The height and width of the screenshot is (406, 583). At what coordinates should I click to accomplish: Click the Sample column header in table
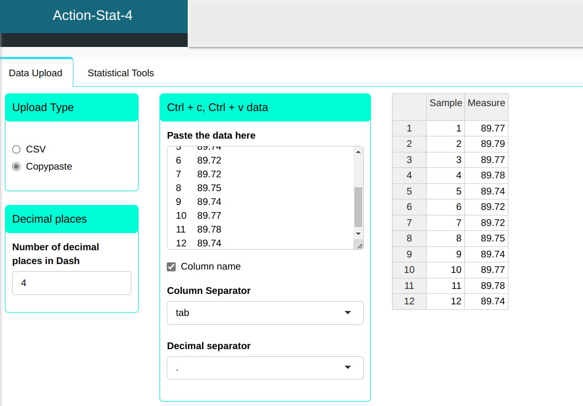(x=446, y=103)
